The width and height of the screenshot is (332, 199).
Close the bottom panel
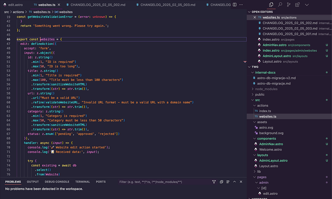coord(241,182)
